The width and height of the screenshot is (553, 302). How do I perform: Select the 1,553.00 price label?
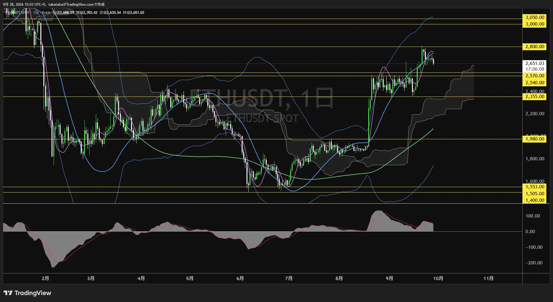(x=535, y=187)
